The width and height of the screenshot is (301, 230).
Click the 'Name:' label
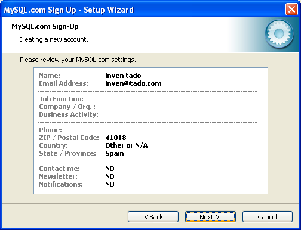click(50, 76)
